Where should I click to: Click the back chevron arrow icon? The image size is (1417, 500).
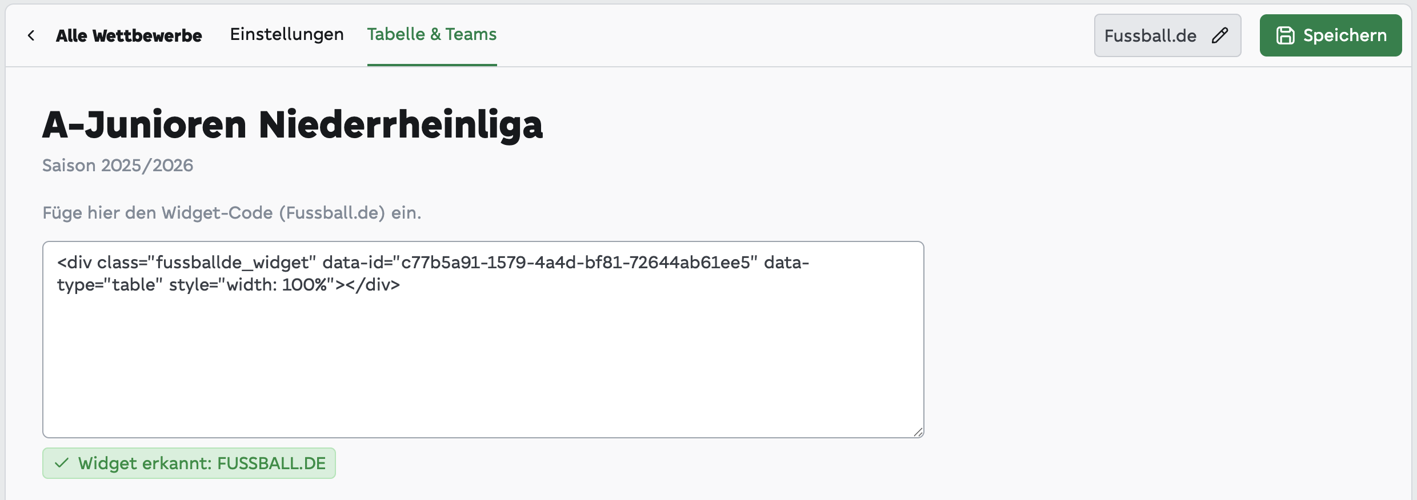(31, 35)
